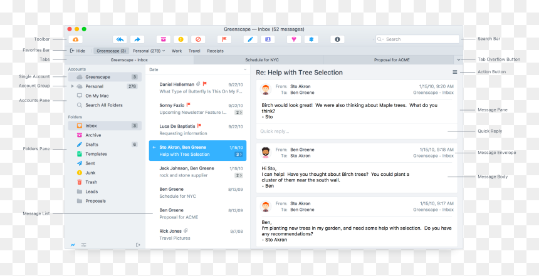Select the Greenscape account in sidebar
This screenshot has width=539, height=276.
(105, 77)
